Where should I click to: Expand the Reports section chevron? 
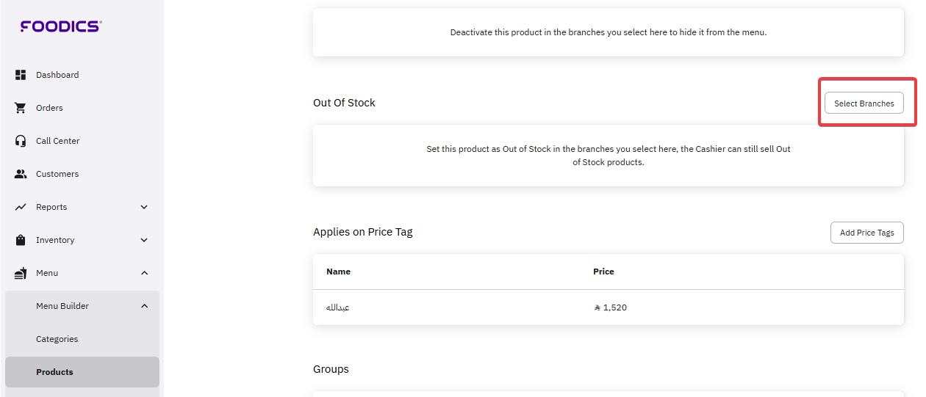pos(144,207)
